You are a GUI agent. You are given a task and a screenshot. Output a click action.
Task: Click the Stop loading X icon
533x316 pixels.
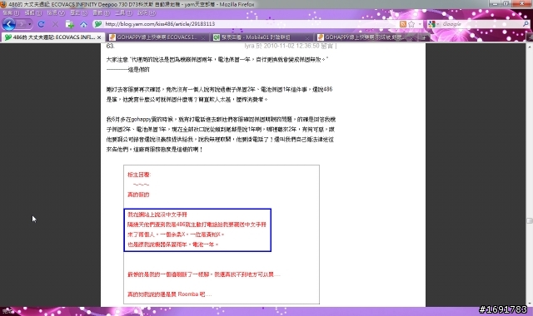pyautogui.click(x=56, y=24)
